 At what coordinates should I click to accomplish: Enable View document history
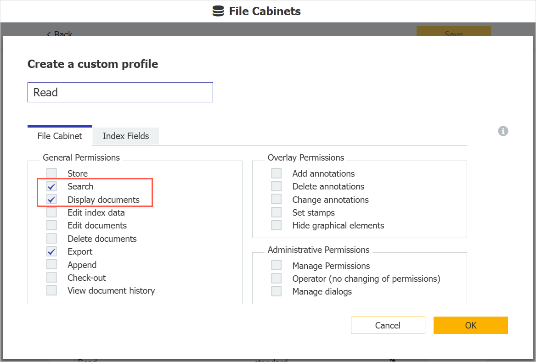pos(51,290)
